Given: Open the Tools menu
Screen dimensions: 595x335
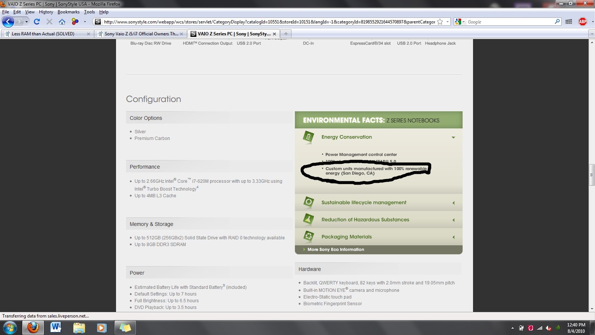Looking at the screenshot, I should click(x=89, y=12).
